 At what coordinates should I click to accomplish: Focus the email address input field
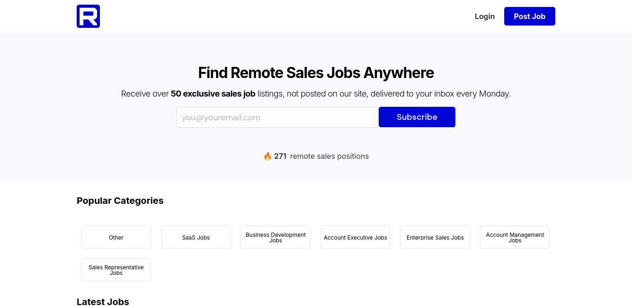tap(277, 117)
